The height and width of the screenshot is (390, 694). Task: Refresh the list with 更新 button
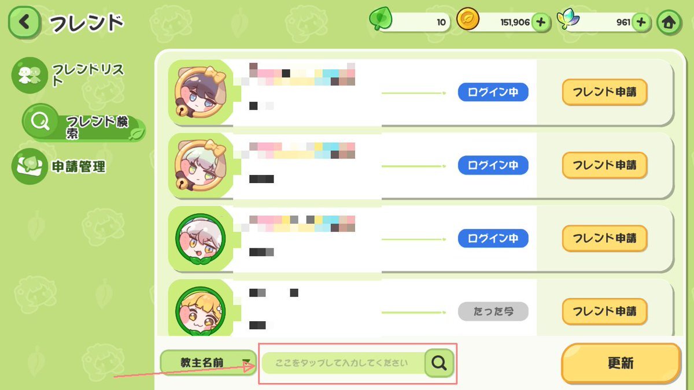(x=621, y=363)
